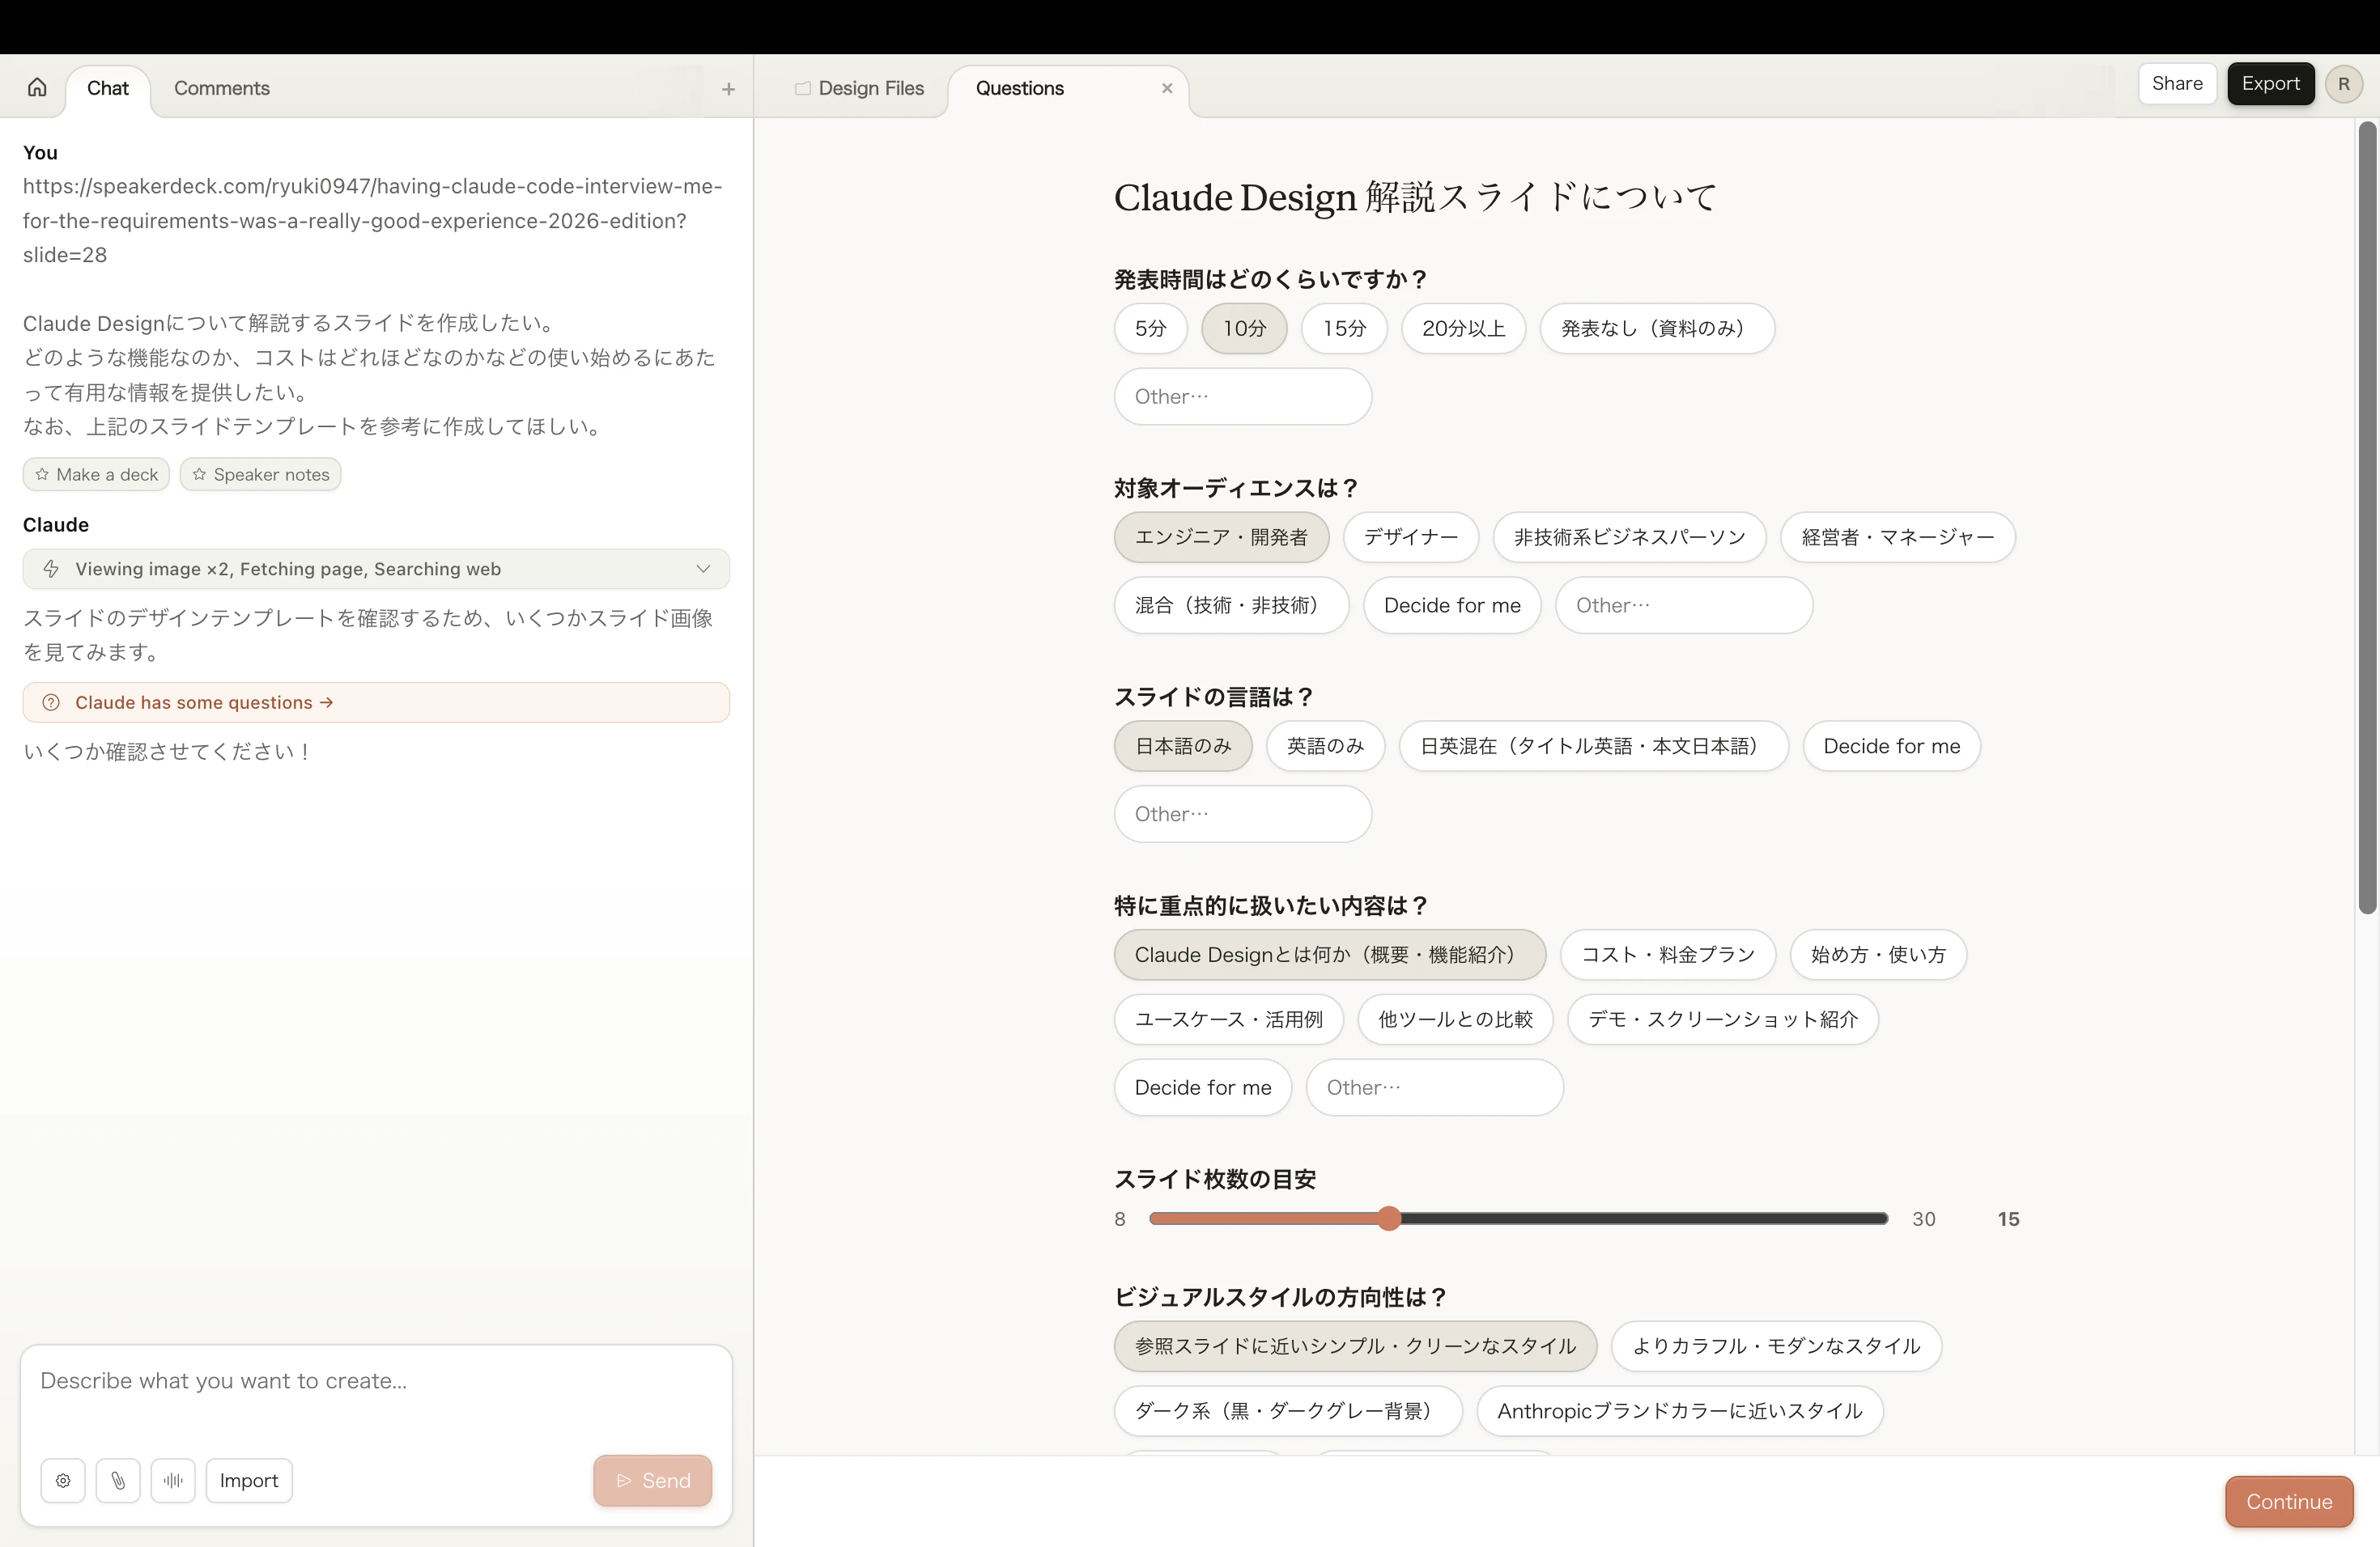
Task: Select 始め方・使い方 content option
Action: pos(1878,955)
